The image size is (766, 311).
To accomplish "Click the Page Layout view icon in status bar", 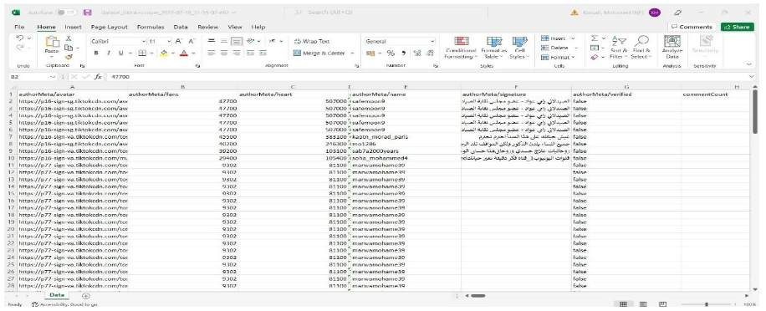I will click(x=642, y=304).
